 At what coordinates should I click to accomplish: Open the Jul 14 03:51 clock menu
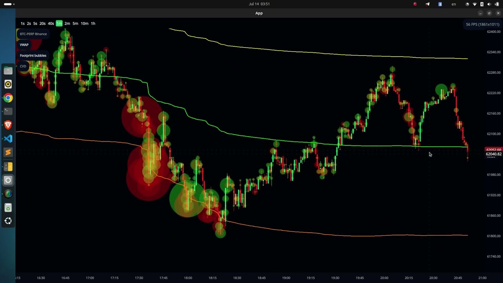(259, 4)
